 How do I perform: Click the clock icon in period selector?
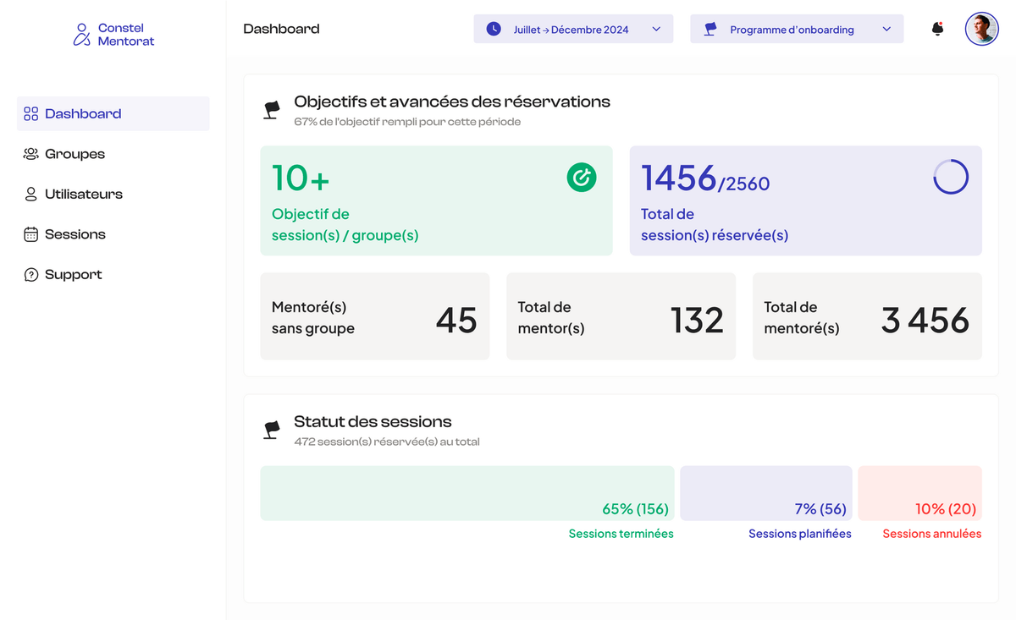pyautogui.click(x=494, y=29)
